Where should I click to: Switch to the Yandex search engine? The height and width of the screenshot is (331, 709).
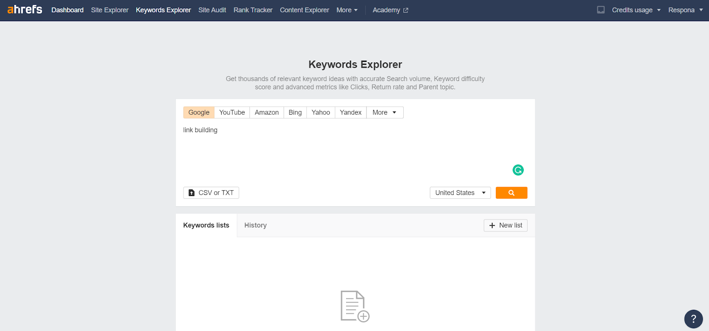click(351, 112)
